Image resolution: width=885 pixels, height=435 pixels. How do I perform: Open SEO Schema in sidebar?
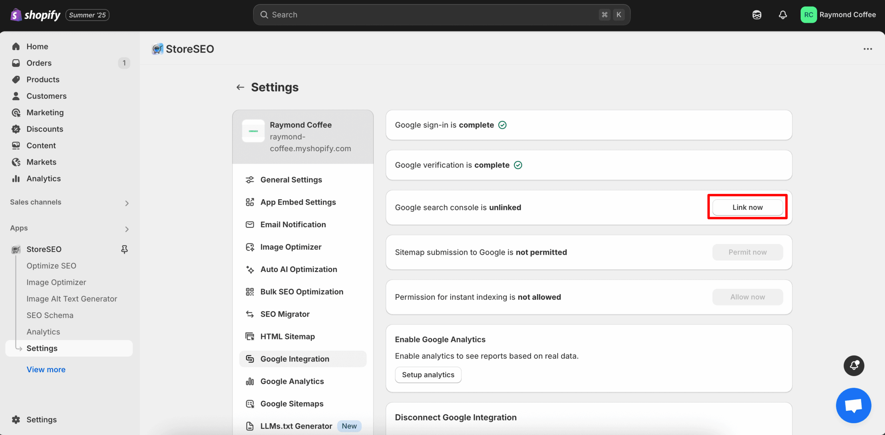50,316
